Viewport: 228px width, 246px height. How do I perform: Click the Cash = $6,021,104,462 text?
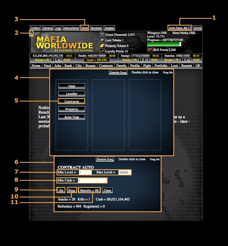point(113,199)
